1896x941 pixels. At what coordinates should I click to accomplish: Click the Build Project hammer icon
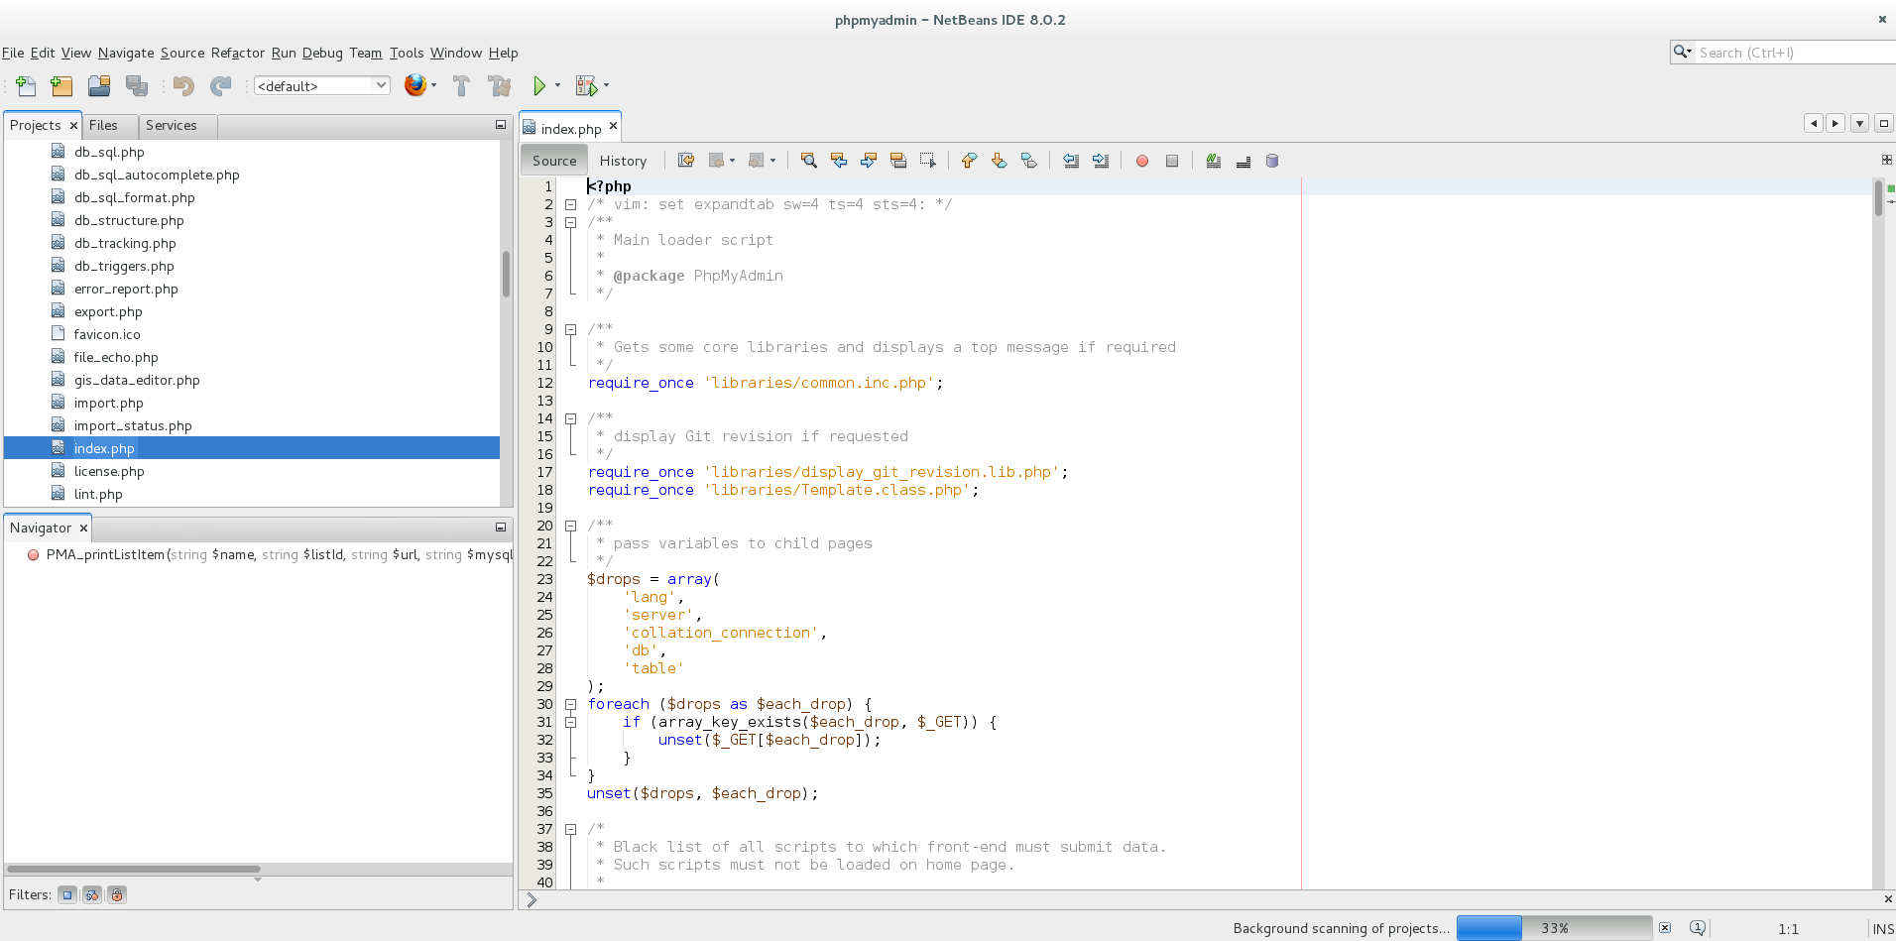[461, 86]
